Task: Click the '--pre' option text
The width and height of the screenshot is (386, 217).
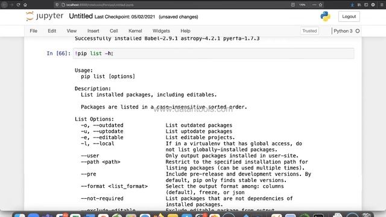Action: click(x=89, y=174)
